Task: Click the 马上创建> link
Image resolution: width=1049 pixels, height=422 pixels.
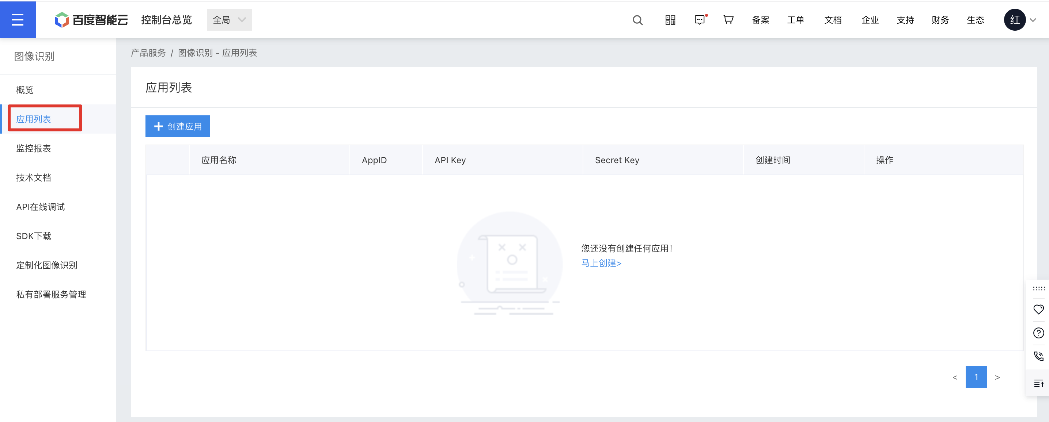Action: point(601,263)
